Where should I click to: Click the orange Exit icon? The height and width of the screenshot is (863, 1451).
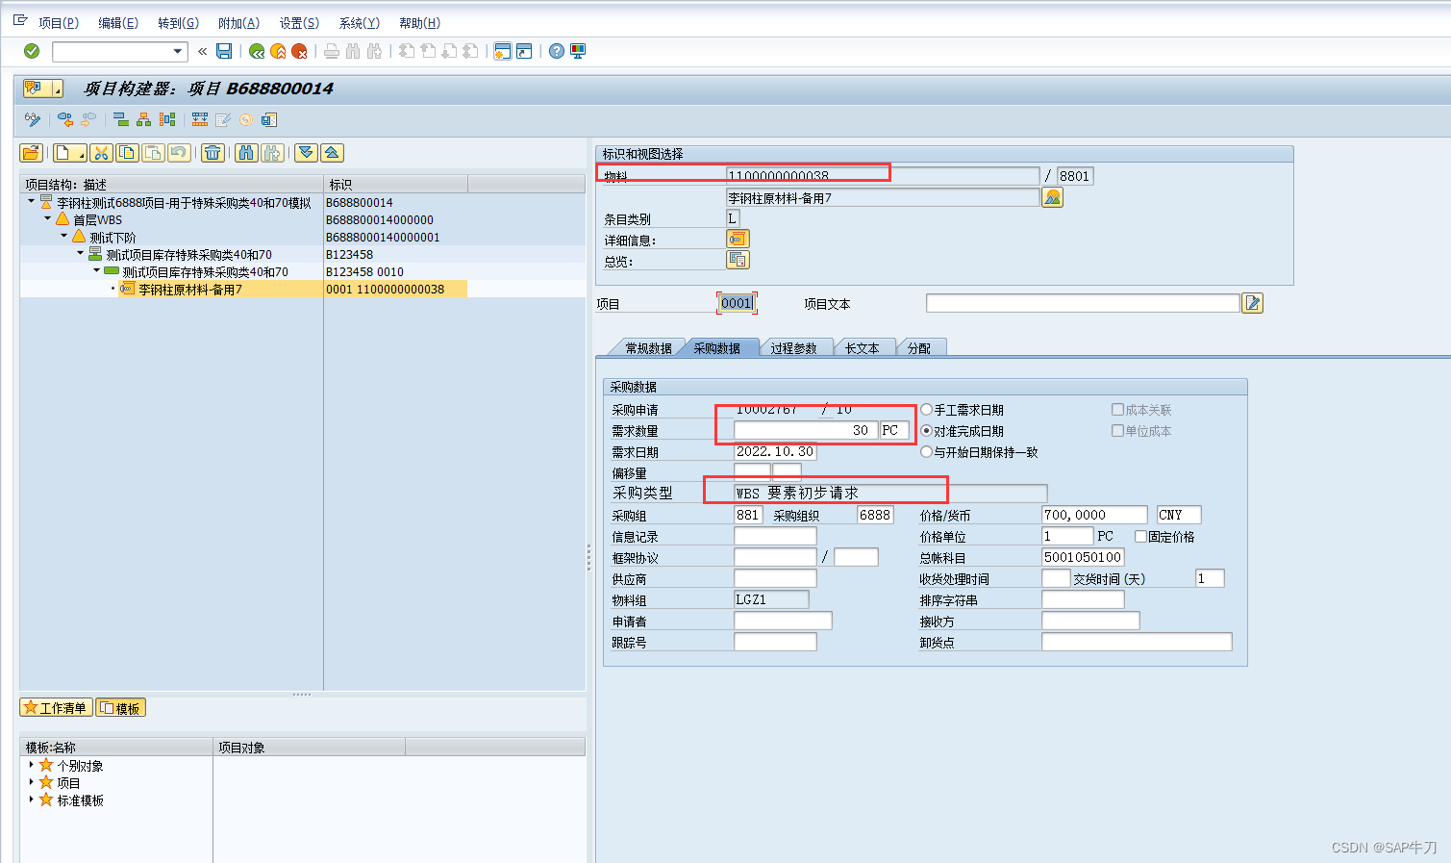tap(278, 51)
